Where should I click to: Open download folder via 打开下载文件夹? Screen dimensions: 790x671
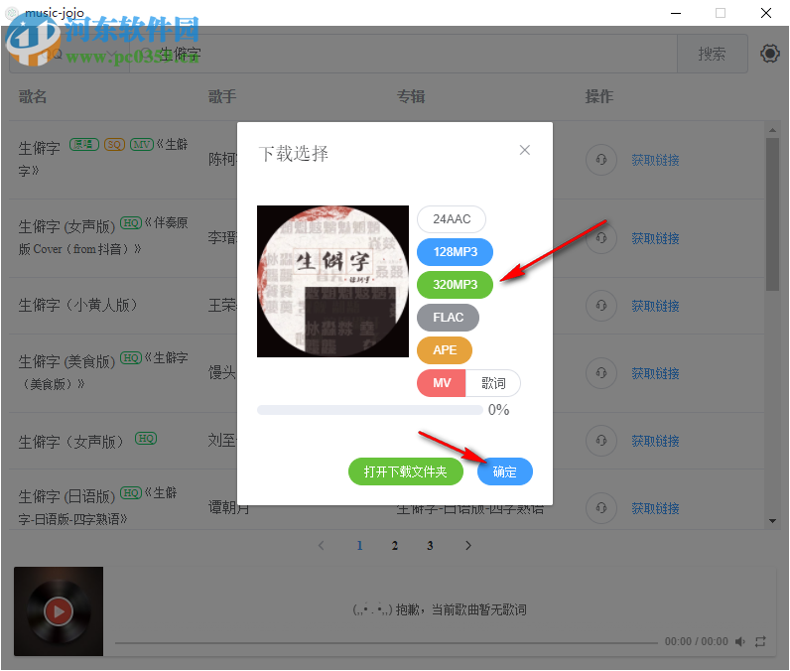[x=406, y=471]
